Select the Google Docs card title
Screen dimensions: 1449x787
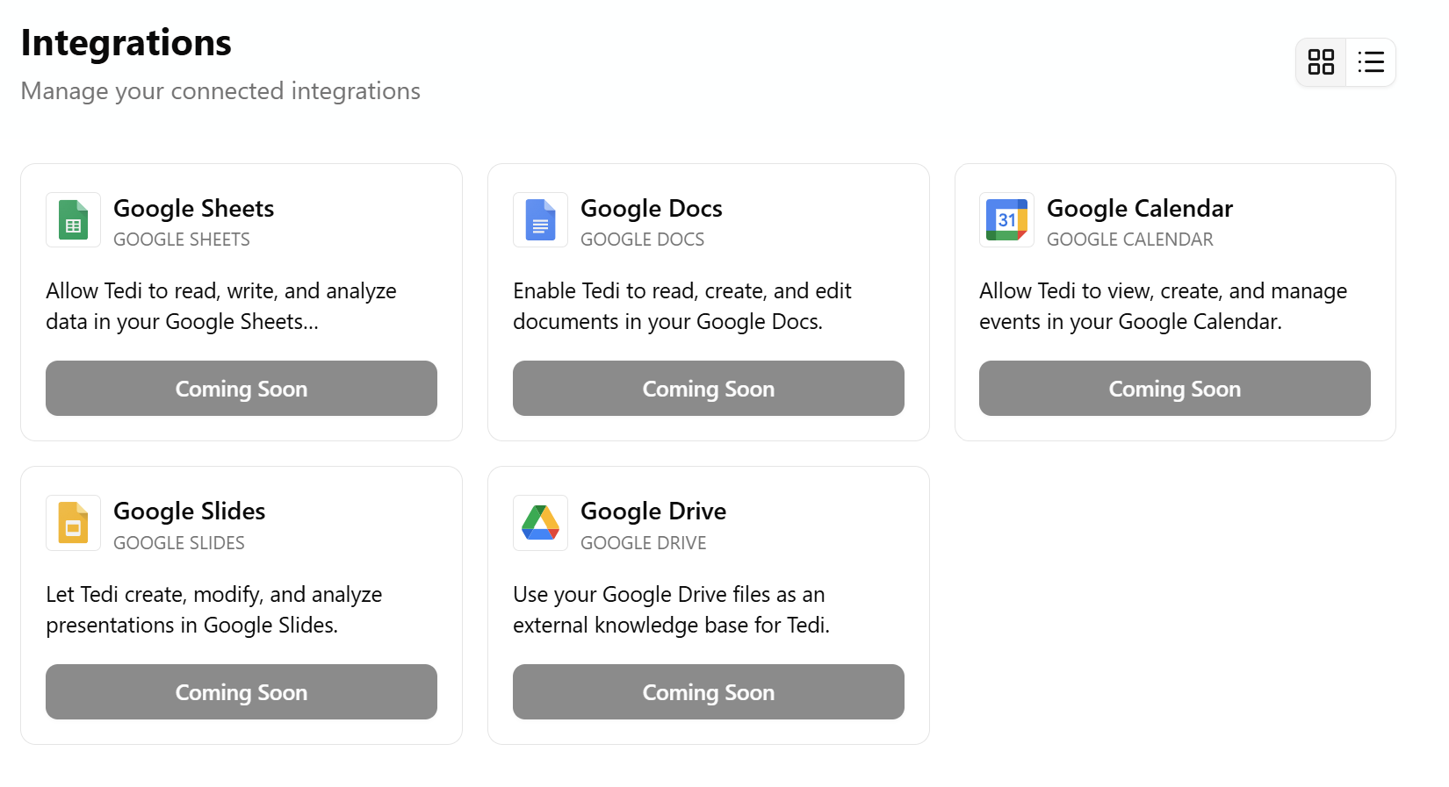(652, 209)
